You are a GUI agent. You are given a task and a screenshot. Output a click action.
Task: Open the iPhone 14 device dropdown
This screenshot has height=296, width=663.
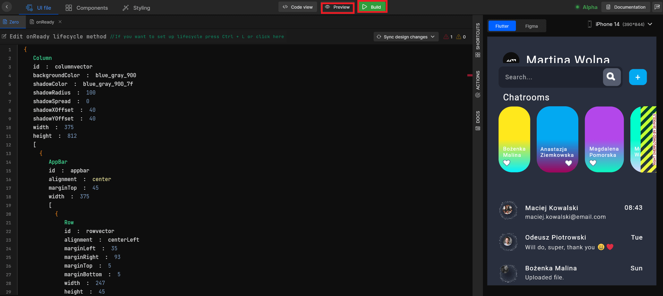pyautogui.click(x=620, y=24)
